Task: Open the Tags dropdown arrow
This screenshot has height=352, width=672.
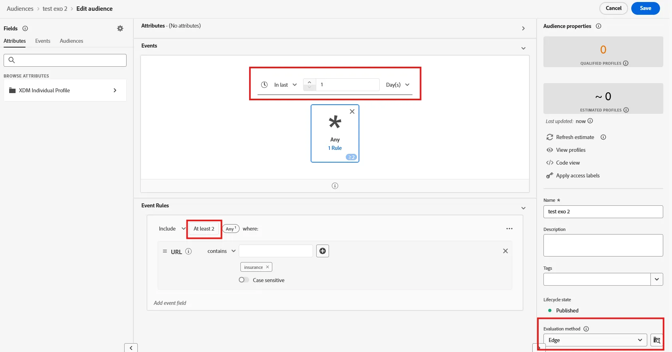Action: point(657,279)
